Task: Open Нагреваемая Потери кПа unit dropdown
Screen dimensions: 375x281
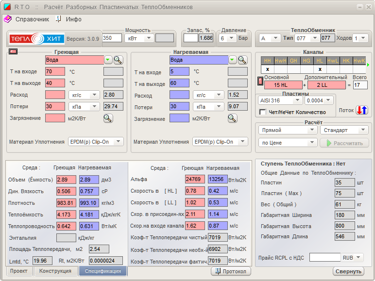Action: [208, 107]
